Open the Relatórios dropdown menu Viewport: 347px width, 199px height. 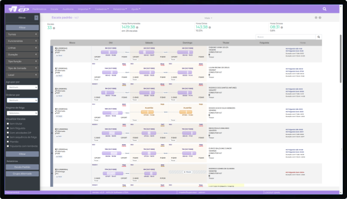point(120,9)
